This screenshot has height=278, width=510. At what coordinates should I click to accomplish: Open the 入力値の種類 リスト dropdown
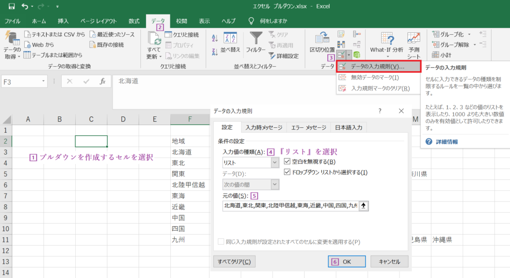click(275, 163)
